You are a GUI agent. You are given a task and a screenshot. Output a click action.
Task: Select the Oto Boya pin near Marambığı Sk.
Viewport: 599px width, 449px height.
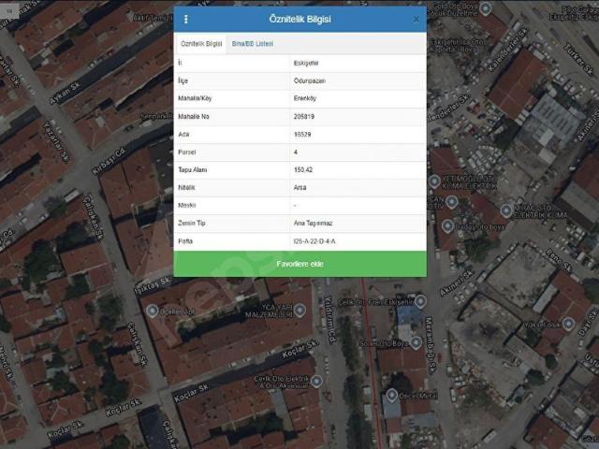(416, 343)
